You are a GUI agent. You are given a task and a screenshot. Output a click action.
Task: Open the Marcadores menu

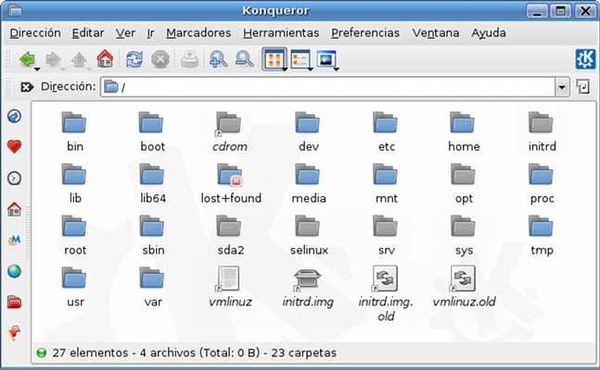(198, 33)
